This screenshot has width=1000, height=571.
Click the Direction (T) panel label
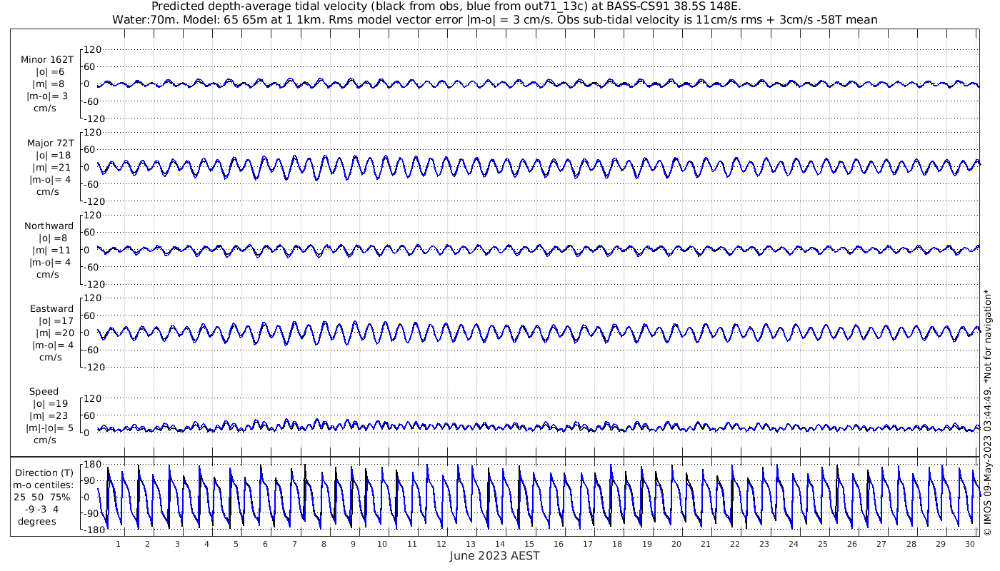tap(44, 473)
